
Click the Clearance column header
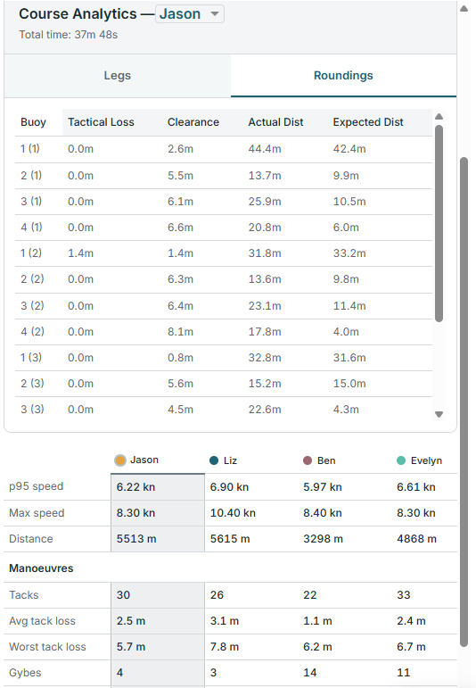pyautogui.click(x=193, y=122)
